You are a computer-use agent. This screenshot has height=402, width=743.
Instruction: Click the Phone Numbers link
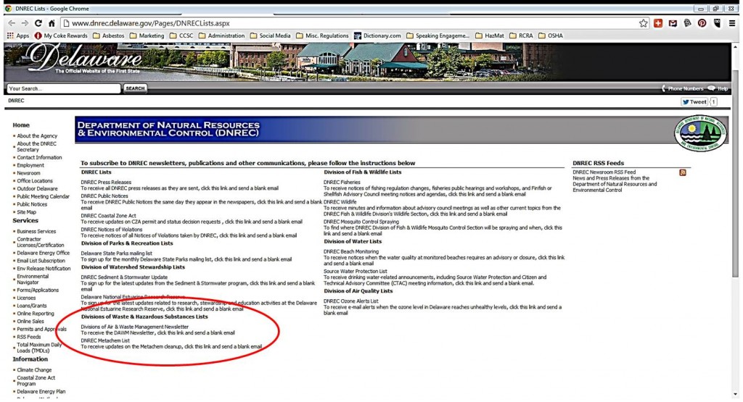[x=682, y=88]
